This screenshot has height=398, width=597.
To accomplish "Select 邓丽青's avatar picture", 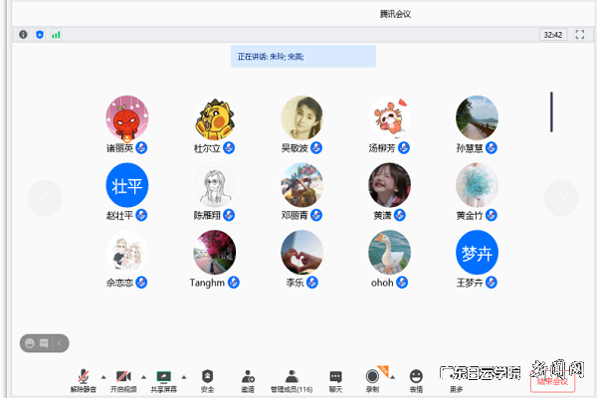I will pyautogui.click(x=301, y=185).
